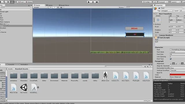Toggle the Pivot handle position button
This screenshot has width=185, height=104.
21,2
